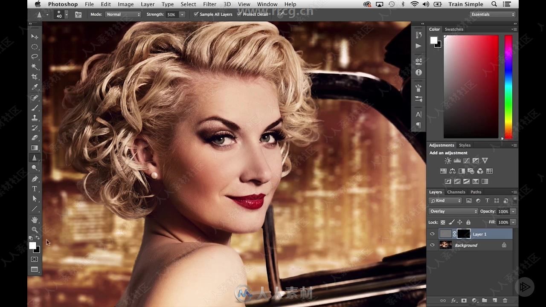The height and width of the screenshot is (307, 546).
Task: Select the Healing Brush tool
Action: point(35,98)
